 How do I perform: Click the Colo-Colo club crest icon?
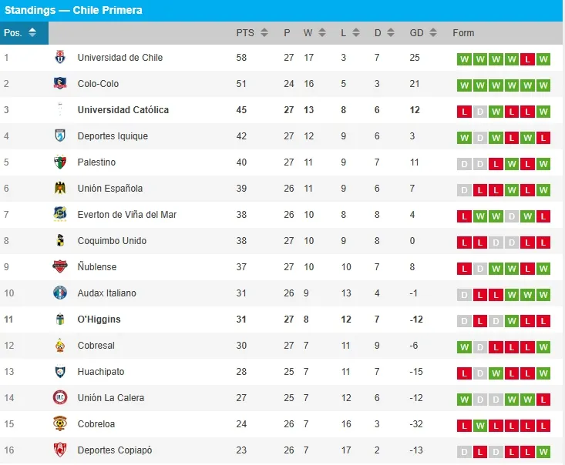point(60,84)
